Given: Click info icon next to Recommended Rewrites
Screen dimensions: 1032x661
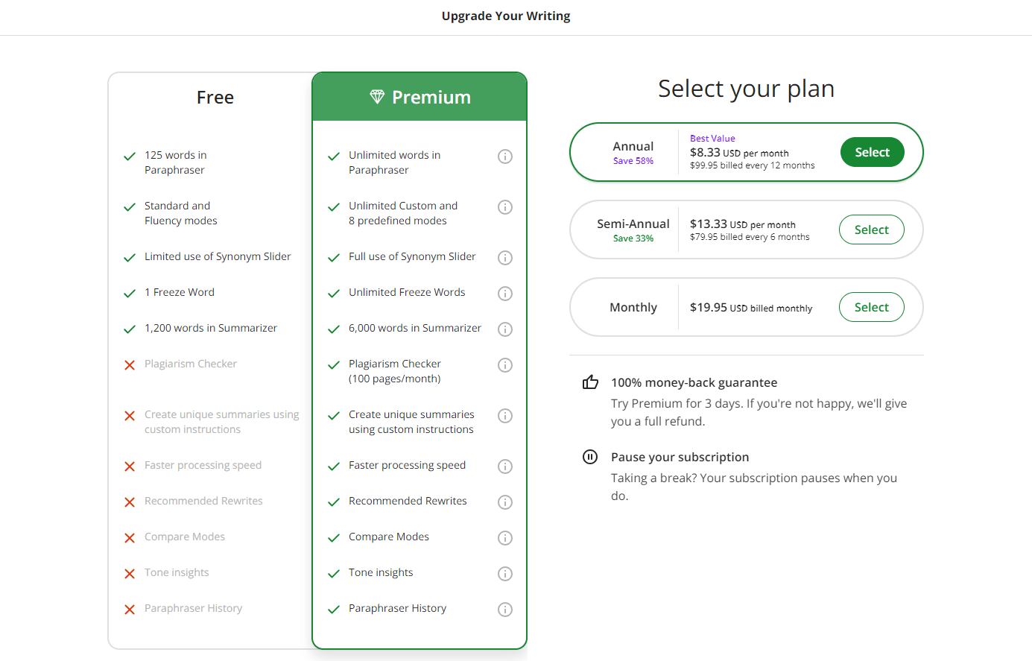Looking at the screenshot, I should [505, 502].
